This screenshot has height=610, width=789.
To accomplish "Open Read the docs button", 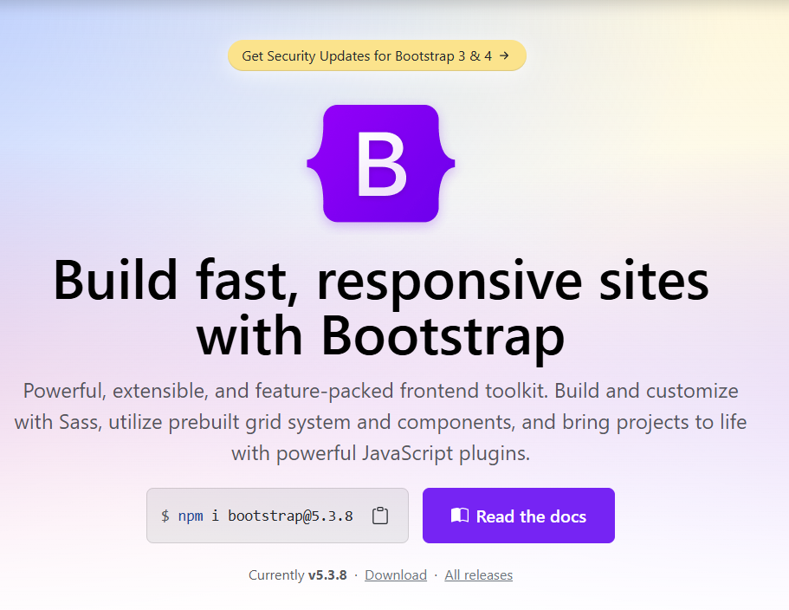I will (518, 516).
